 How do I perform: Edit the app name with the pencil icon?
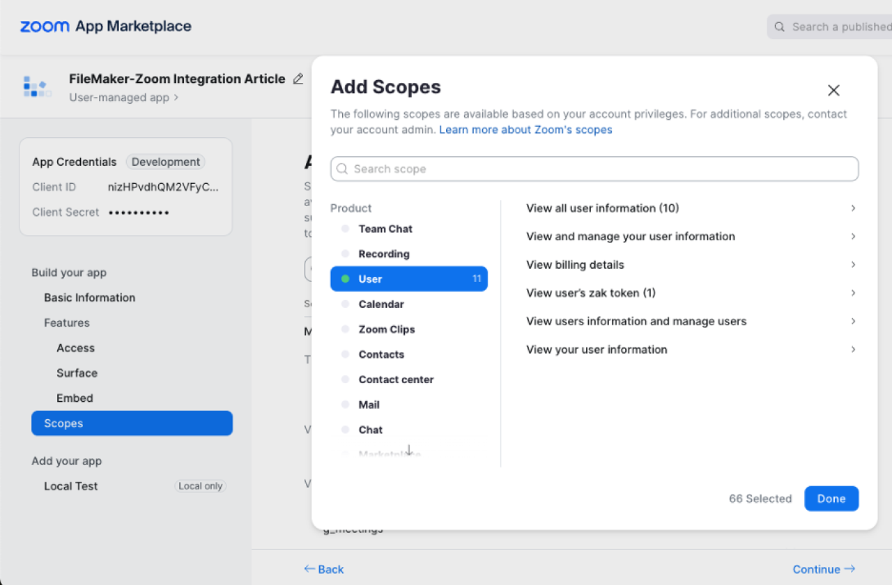298,79
